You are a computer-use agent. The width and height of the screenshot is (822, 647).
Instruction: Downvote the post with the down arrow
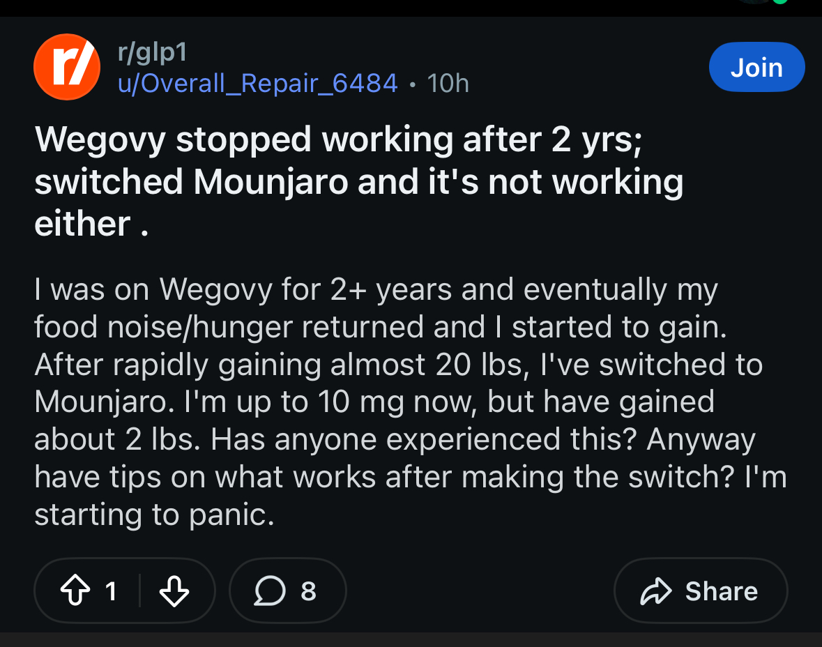(x=174, y=591)
